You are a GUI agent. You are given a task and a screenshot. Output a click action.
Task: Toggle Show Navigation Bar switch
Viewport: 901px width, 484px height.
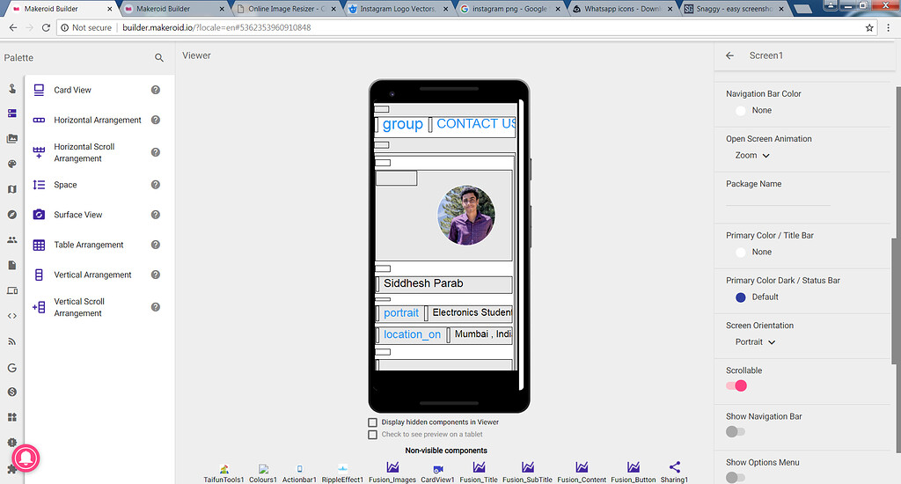click(736, 432)
